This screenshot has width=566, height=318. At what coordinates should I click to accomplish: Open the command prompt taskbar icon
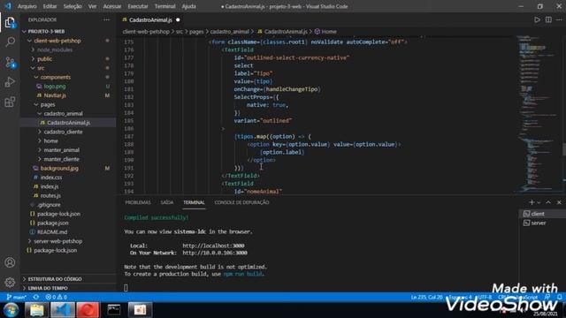[x=114, y=310]
